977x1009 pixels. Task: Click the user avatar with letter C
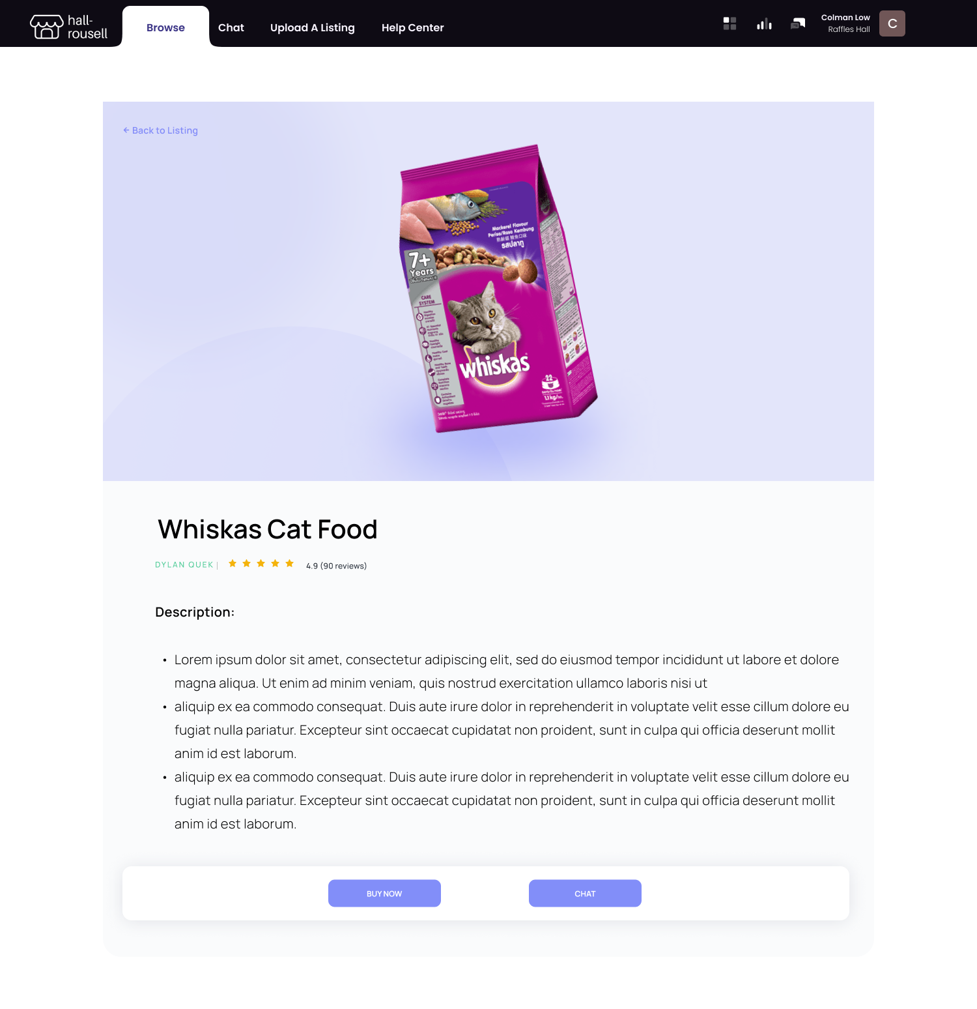[x=892, y=23]
